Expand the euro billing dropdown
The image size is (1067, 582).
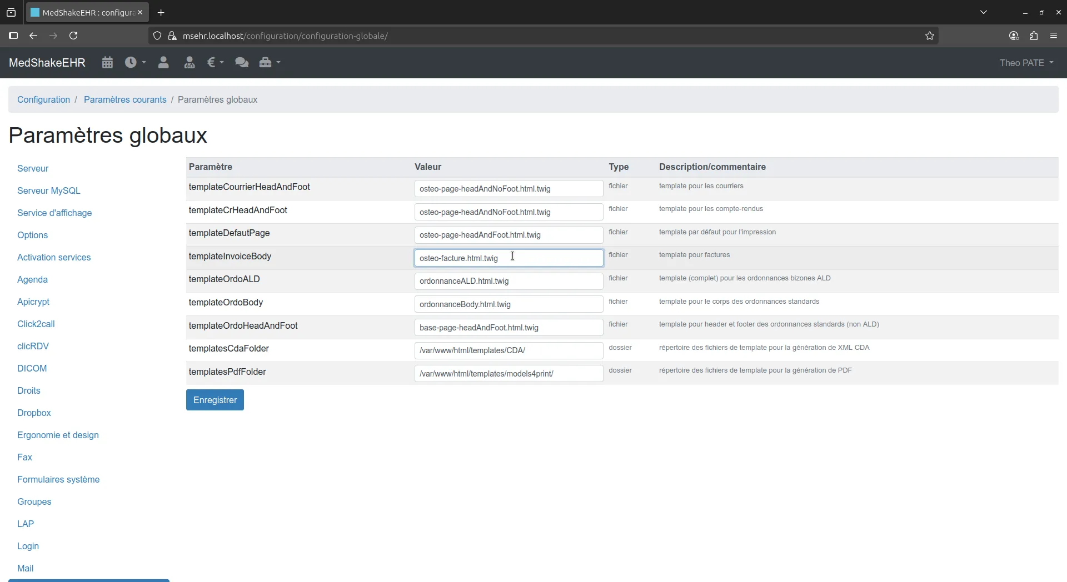(x=215, y=63)
